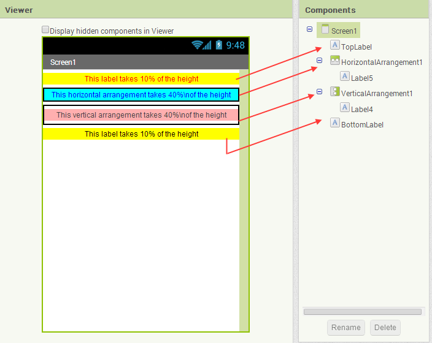Enable Display hidden components in Viewer checkbox
Viewport: 432px width, 343px height.
[45, 30]
